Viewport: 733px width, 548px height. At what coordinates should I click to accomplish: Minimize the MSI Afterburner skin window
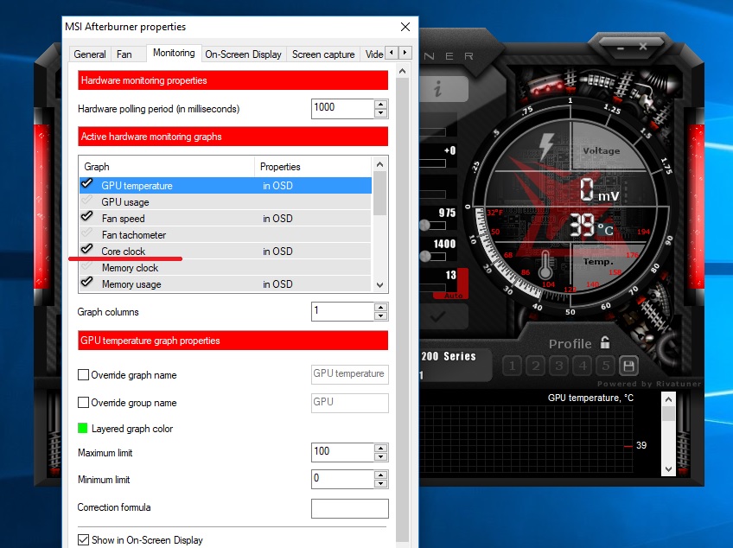click(x=621, y=47)
